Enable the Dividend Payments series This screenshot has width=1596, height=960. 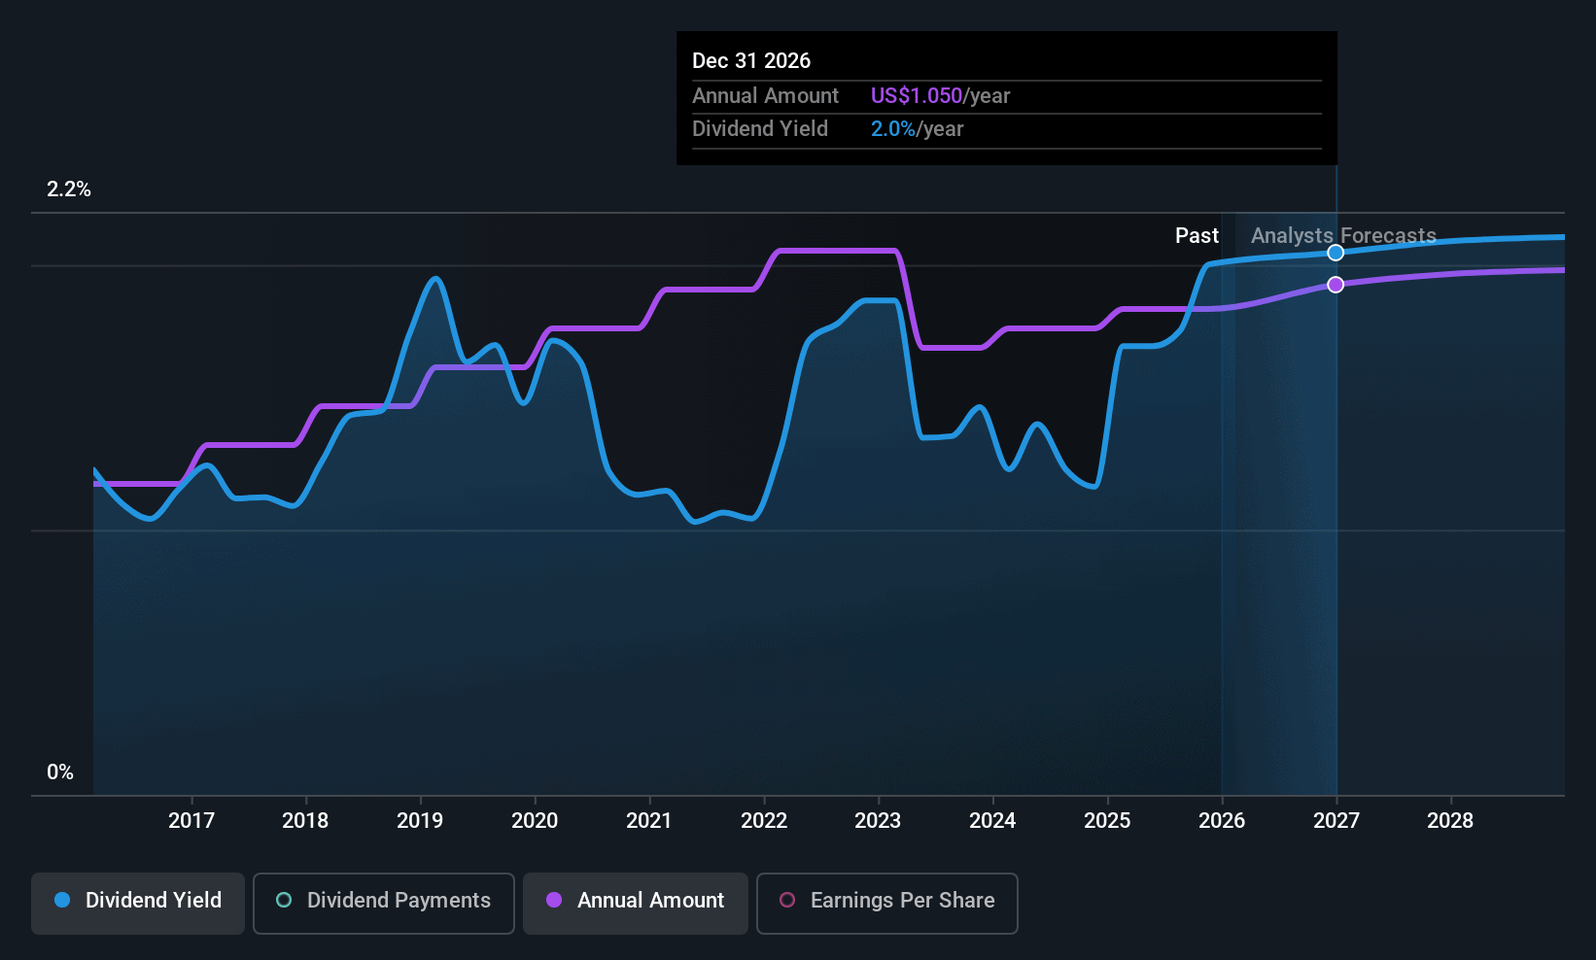click(x=383, y=903)
